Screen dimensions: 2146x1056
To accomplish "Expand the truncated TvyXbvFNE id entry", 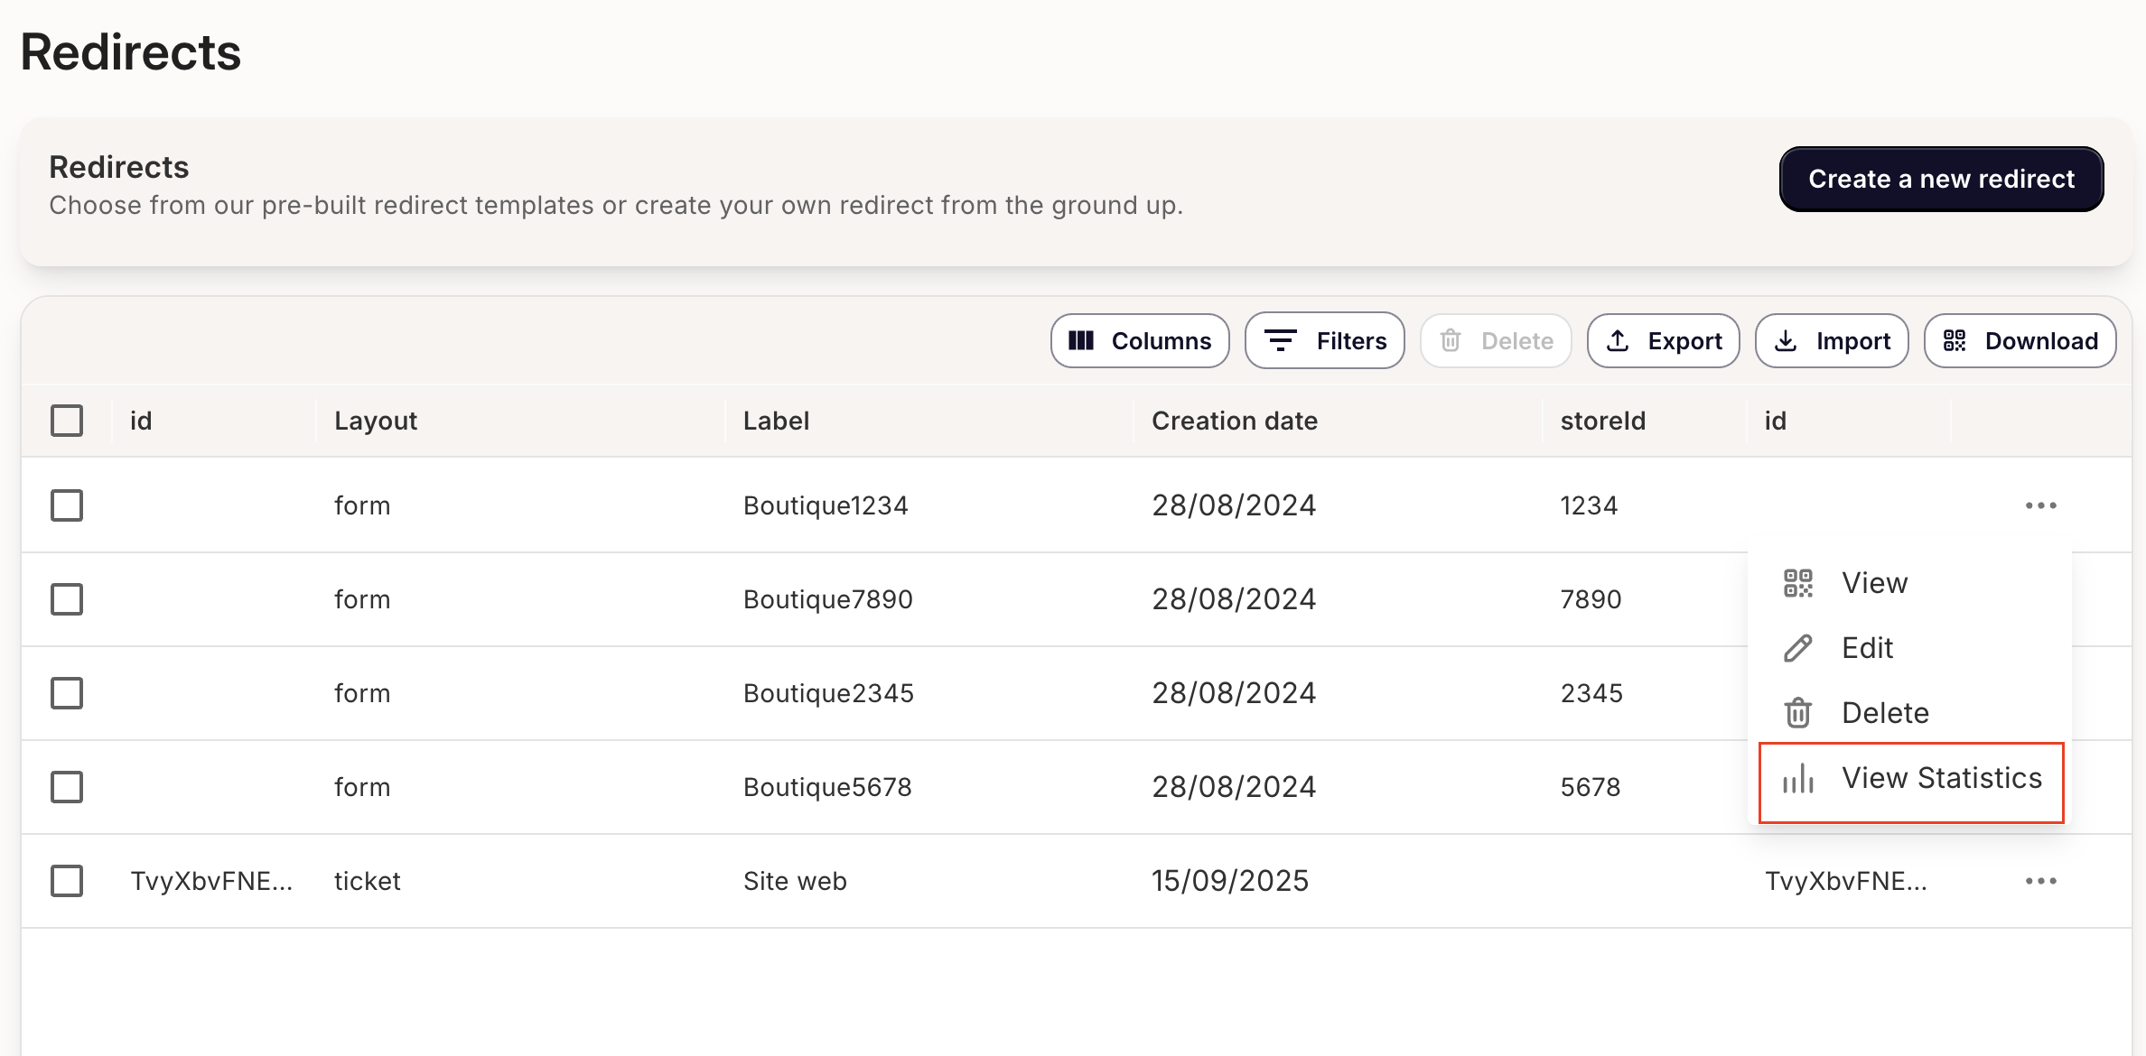I will click(x=213, y=880).
